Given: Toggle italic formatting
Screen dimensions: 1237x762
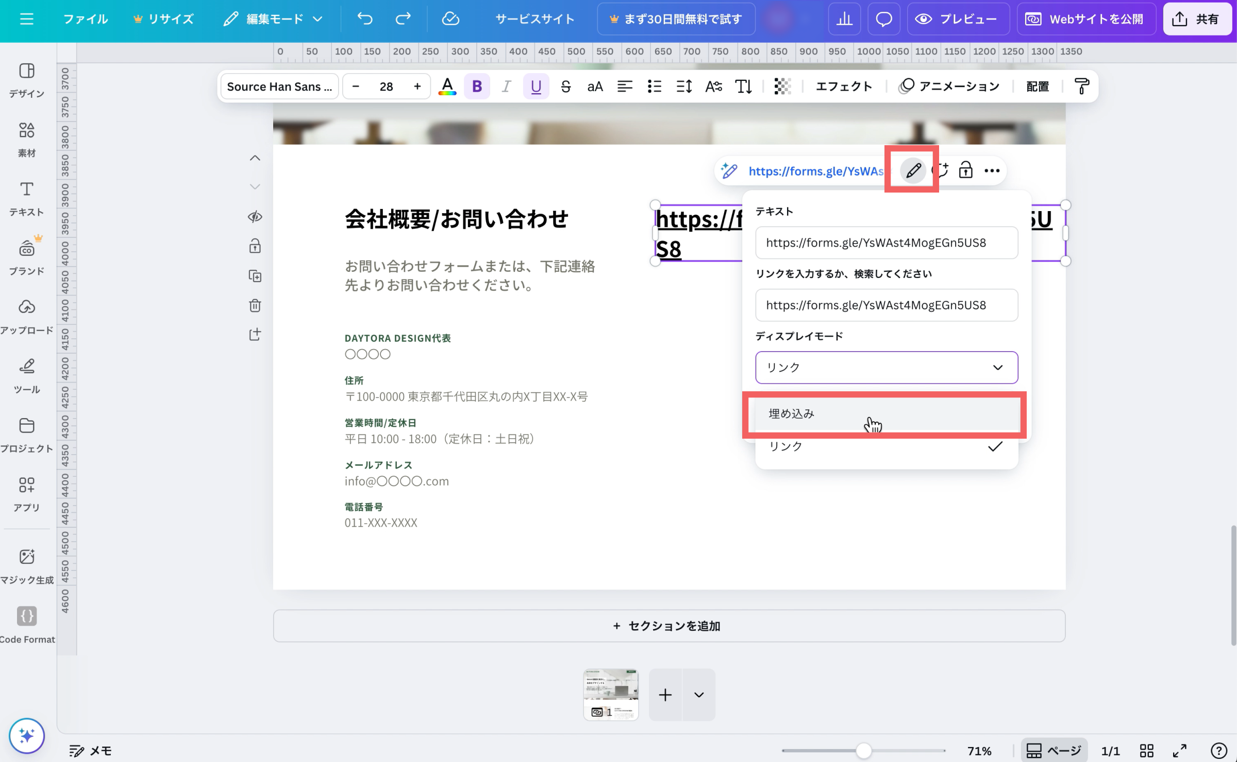Looking at the screenshot, I should coord(506,86).
